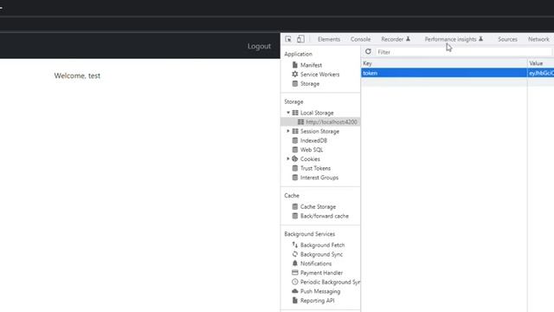Open Back/forward cache entry
Screen dimensions: 554x312
325,216
